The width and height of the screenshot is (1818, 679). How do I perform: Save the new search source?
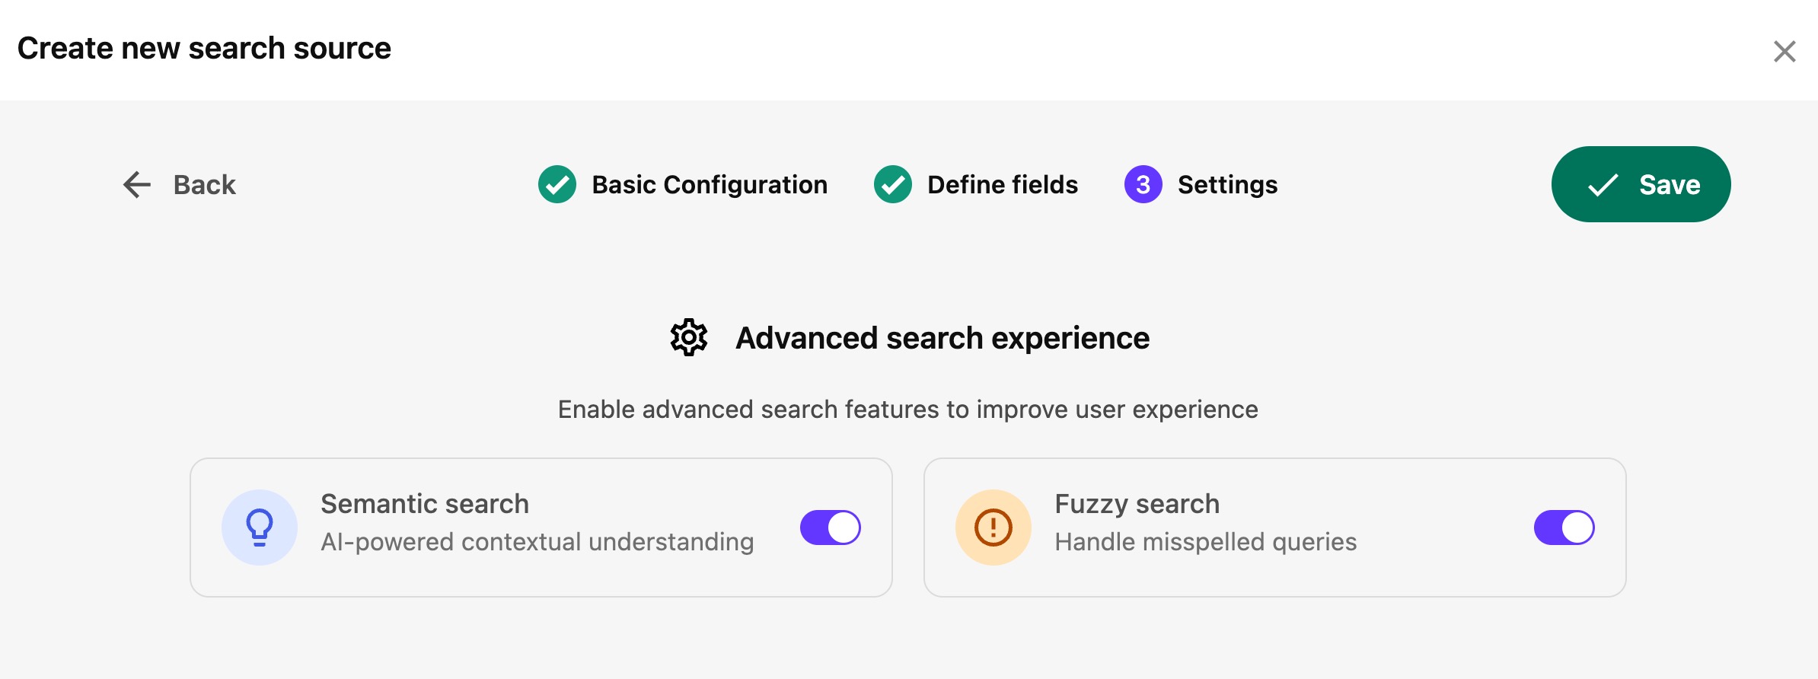click(1641, 184)
